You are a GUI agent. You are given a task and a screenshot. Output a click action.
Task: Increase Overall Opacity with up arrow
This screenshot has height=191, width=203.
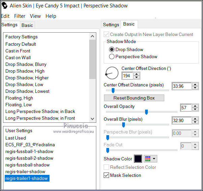click(x=195, y=106)
